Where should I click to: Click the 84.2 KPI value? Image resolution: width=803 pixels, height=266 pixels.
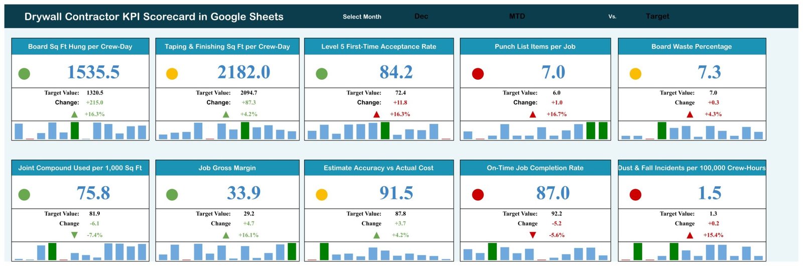tap(396, 72)
